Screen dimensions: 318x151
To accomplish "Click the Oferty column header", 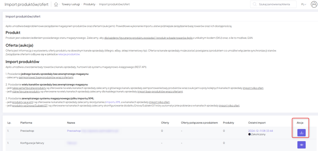I will tap(165, 123).
